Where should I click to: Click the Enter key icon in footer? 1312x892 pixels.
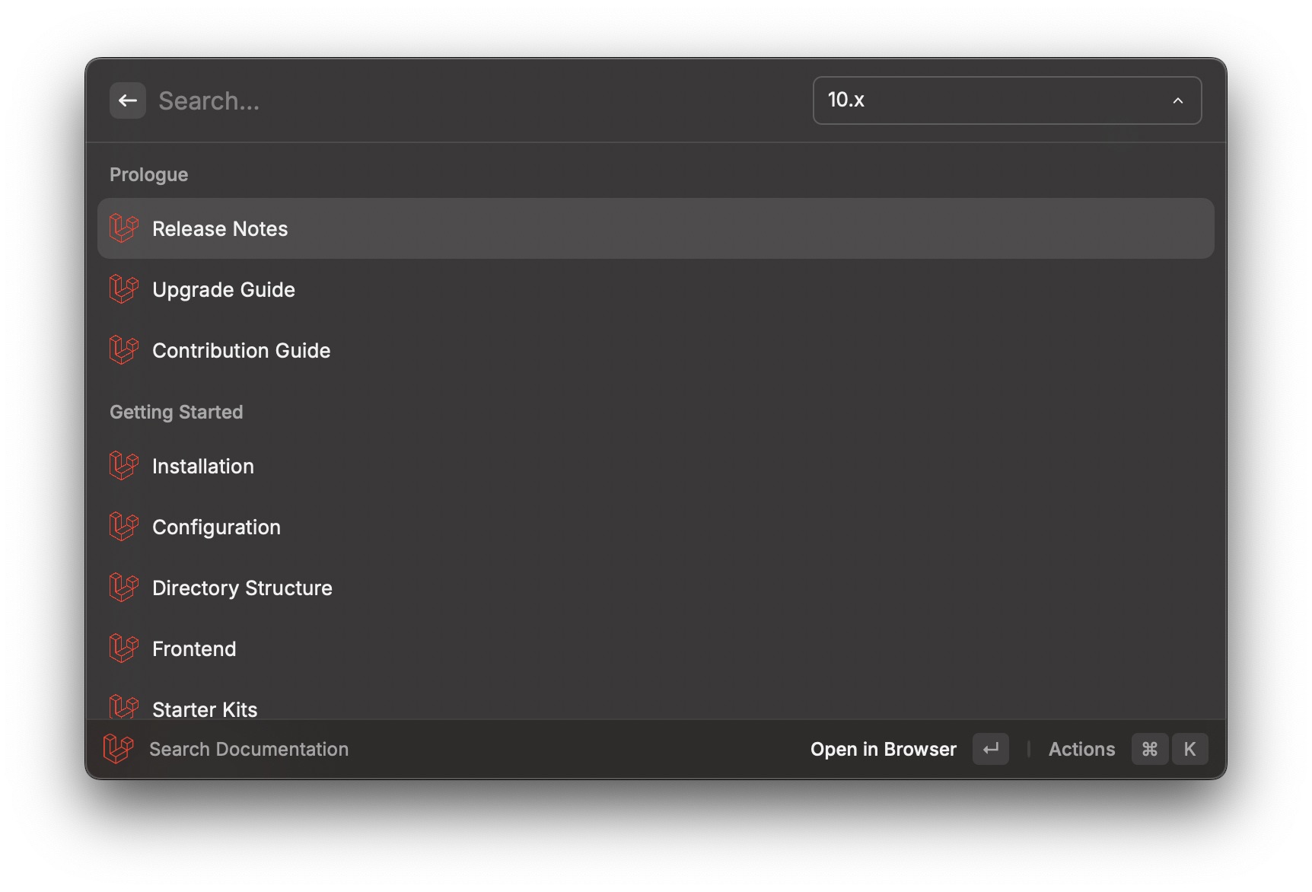point(990,749)
